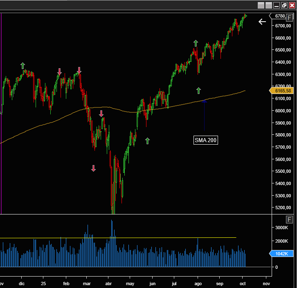297x288 pixels.
Task: Click the 'may' label on the date axis
Action: click(130, 283)
